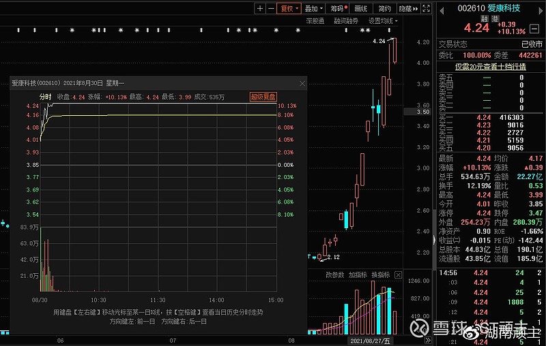The image size is (546, 346).
Task: Click the 融资融券 label
Action: pyautogui.click(x=346, y=21)
